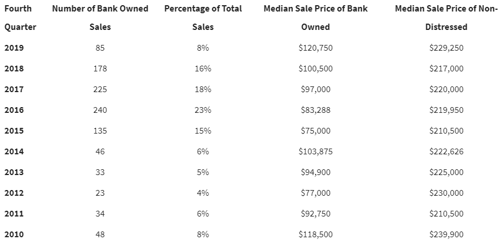The image size is (503, 243).
Task: Select the $83,288 bank owned price
Action: (316, 110)
